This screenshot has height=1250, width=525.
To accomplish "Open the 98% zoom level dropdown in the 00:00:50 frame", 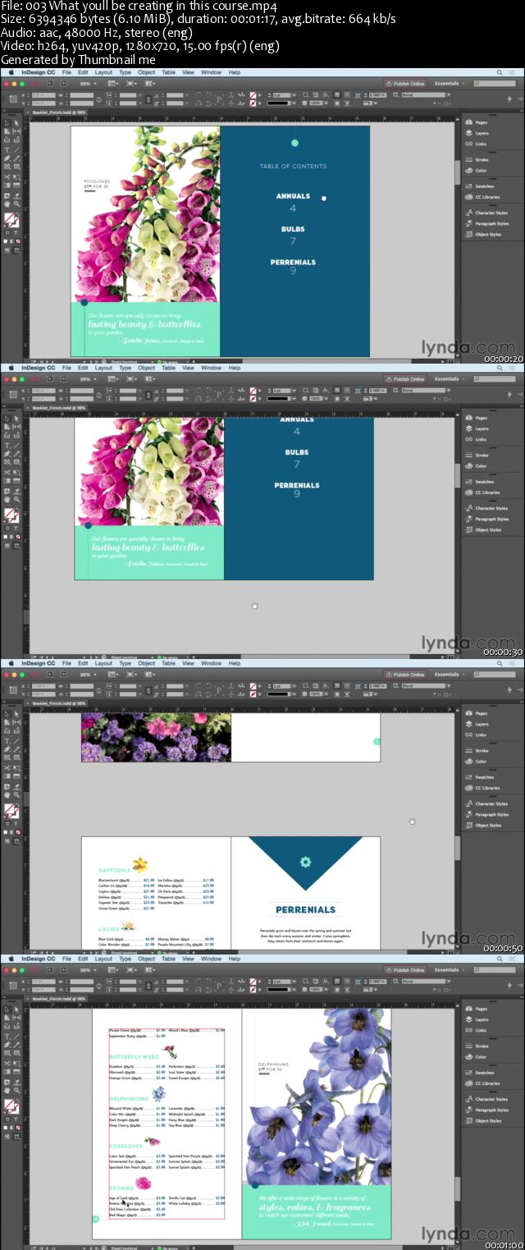I will [86, 675].
